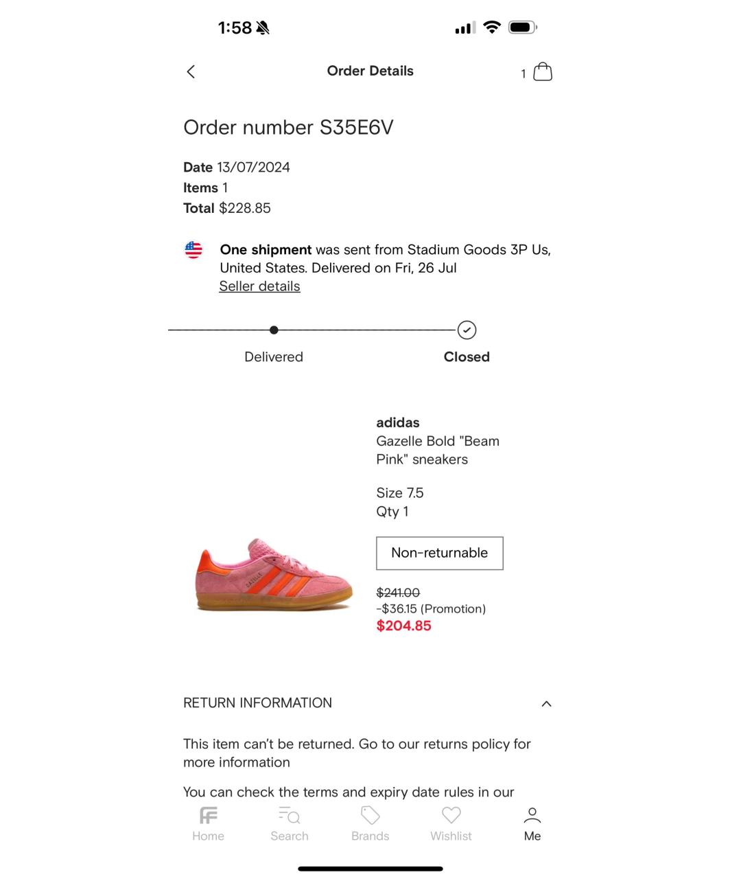This screenshot has width=741, height=879.
Task: Tap the Gazelle Bold "Beam Pink" product title
Action: point(437,450)
